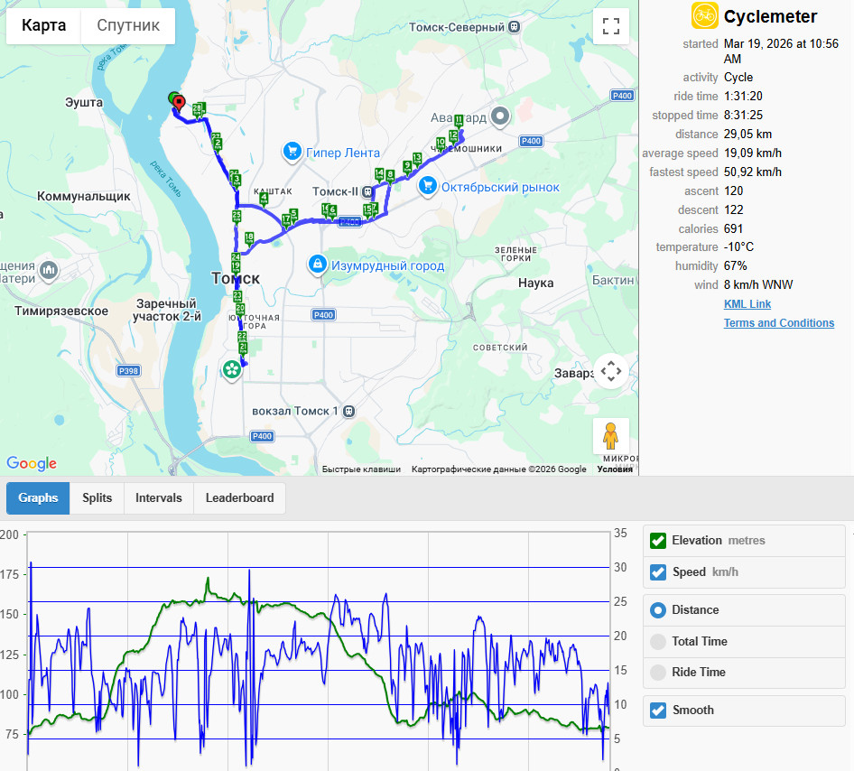Click kilometer marker 4 near Каштак
Screen dimensions: 854x771
tap(264, 199)
